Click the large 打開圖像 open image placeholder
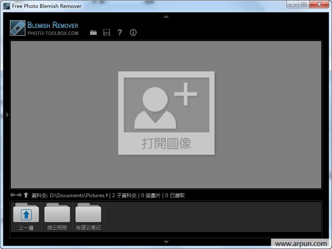Image resolution: width=332 pixels, height=249 pixels. [x=166, y=113]
